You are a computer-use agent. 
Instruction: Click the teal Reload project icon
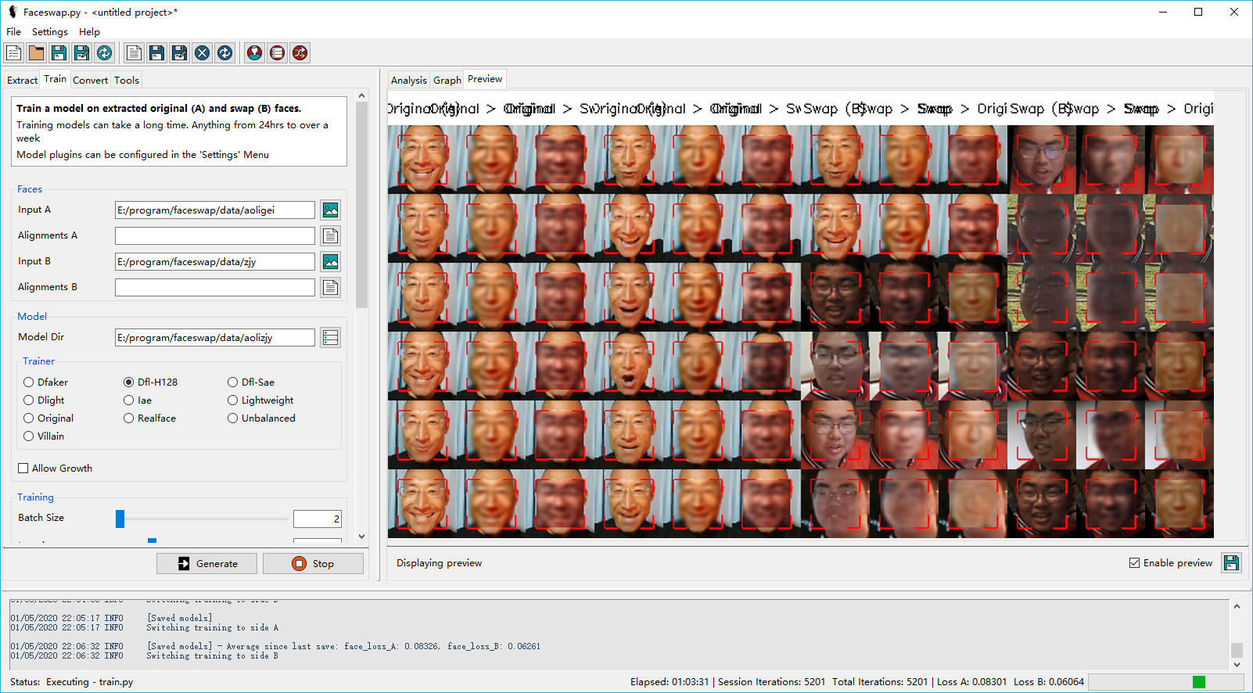click(x=104, y=52)
